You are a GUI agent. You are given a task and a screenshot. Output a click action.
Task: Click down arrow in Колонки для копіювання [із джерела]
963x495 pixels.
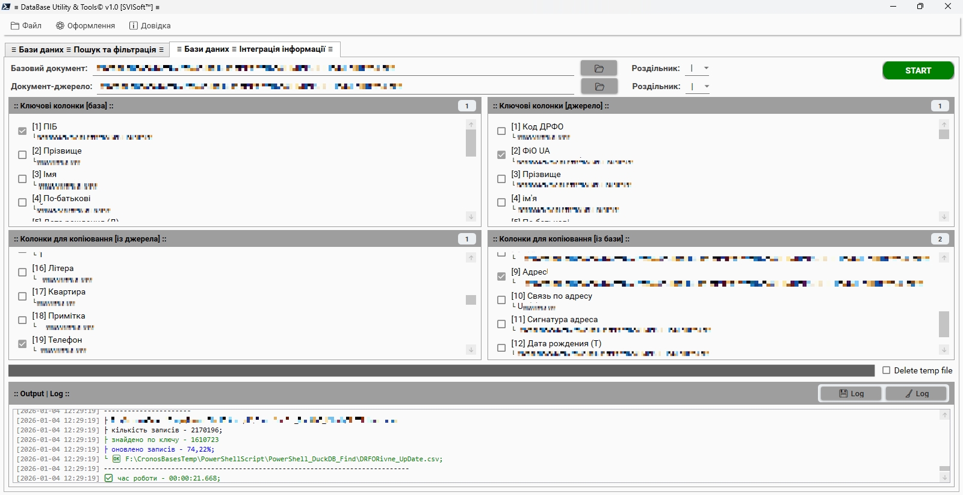pyautogui.click(x=471, y=349)
